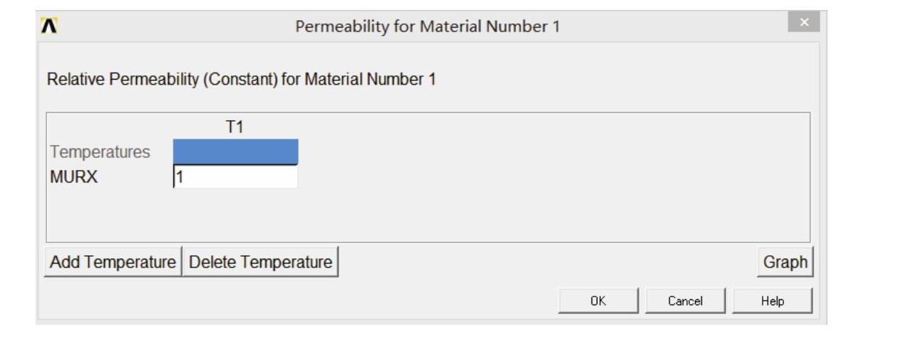Click the Relative Permeability (Constant) heading text
The image size is (923, 342).
pos(241,80)
